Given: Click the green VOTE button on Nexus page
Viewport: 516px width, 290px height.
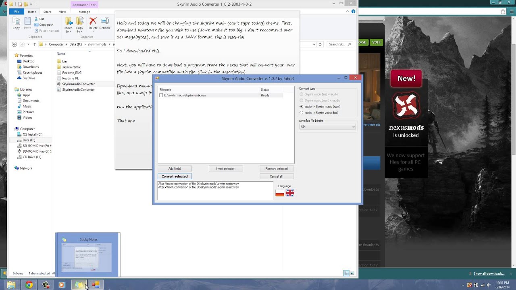Looking at the screenshot, I should coord(376,42).
